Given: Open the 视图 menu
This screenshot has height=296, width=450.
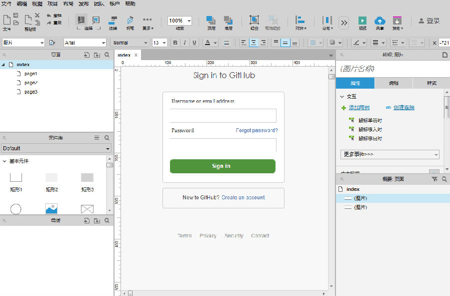Looking at the screenshot, I should coord(37,4).
